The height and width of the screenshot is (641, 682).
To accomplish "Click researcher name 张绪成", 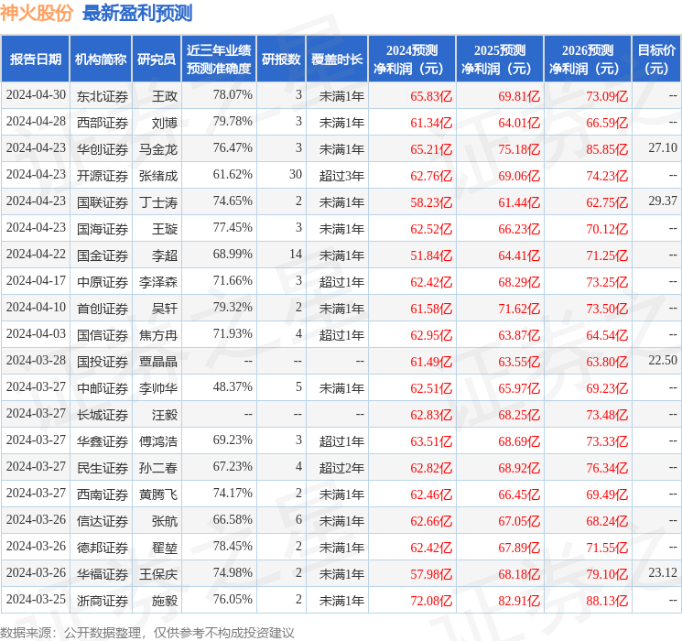I will [158, 176].
